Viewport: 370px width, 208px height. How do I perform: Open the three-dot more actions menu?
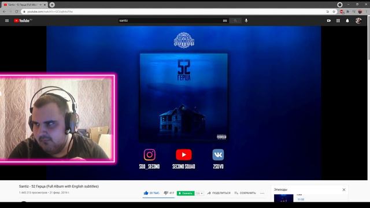point(262,193)
